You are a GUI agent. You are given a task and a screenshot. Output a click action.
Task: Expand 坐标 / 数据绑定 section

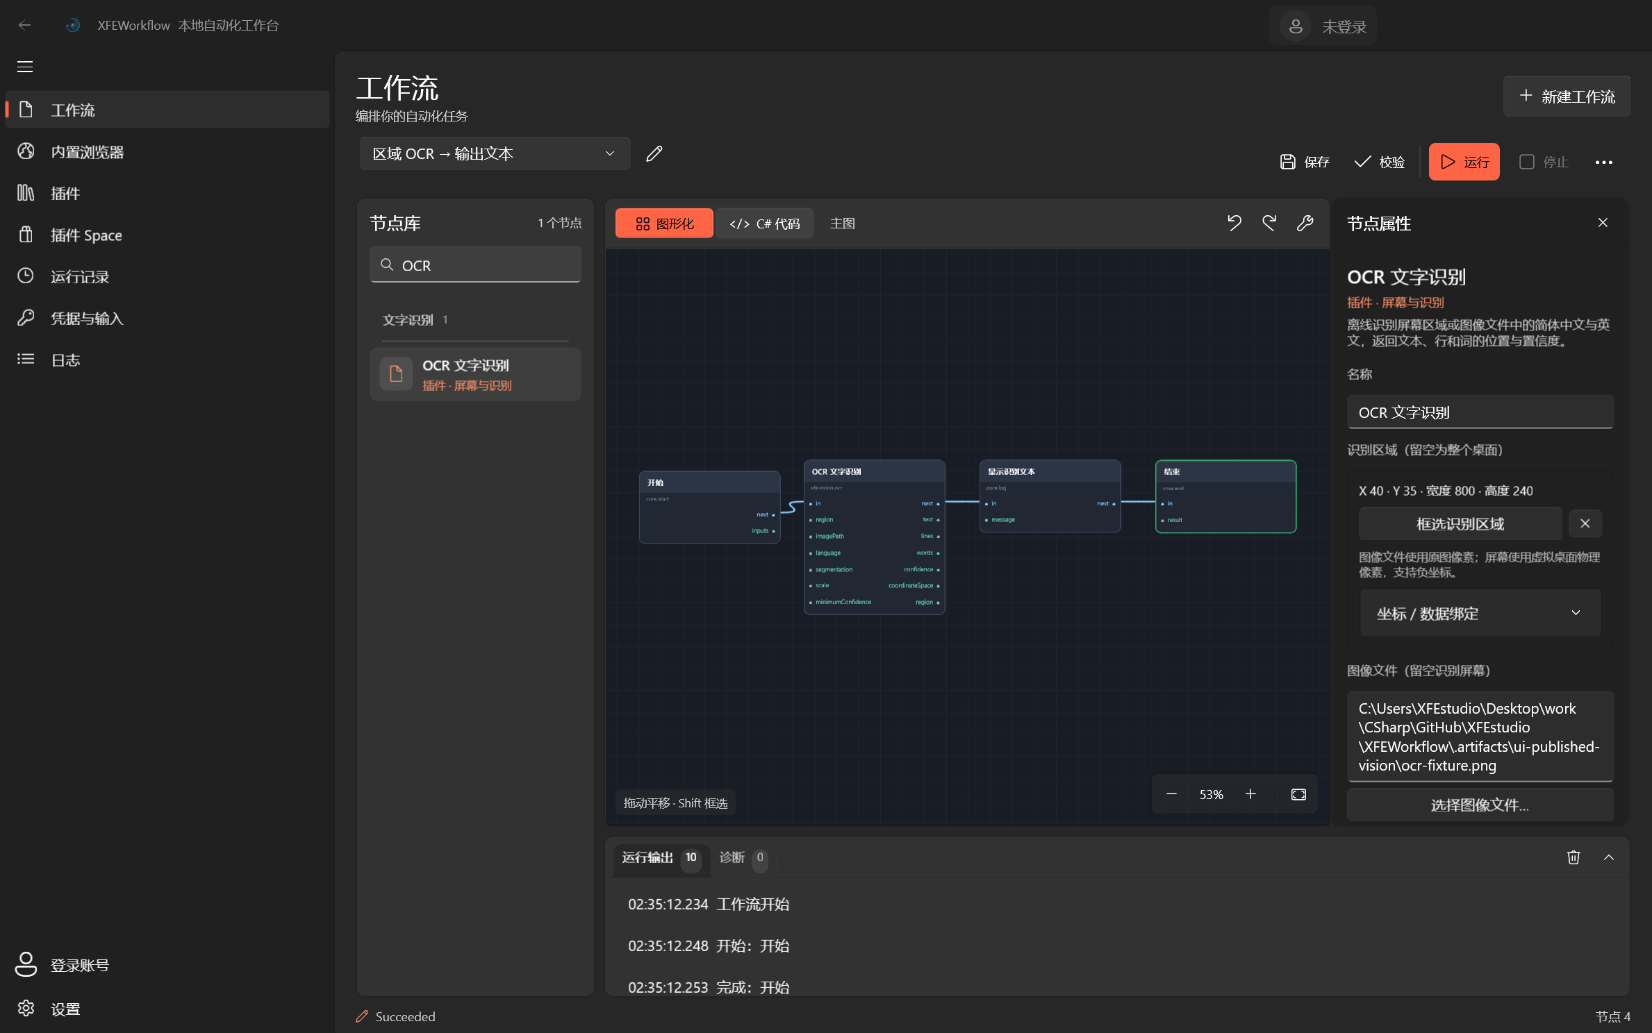(x=1480, y=613)
